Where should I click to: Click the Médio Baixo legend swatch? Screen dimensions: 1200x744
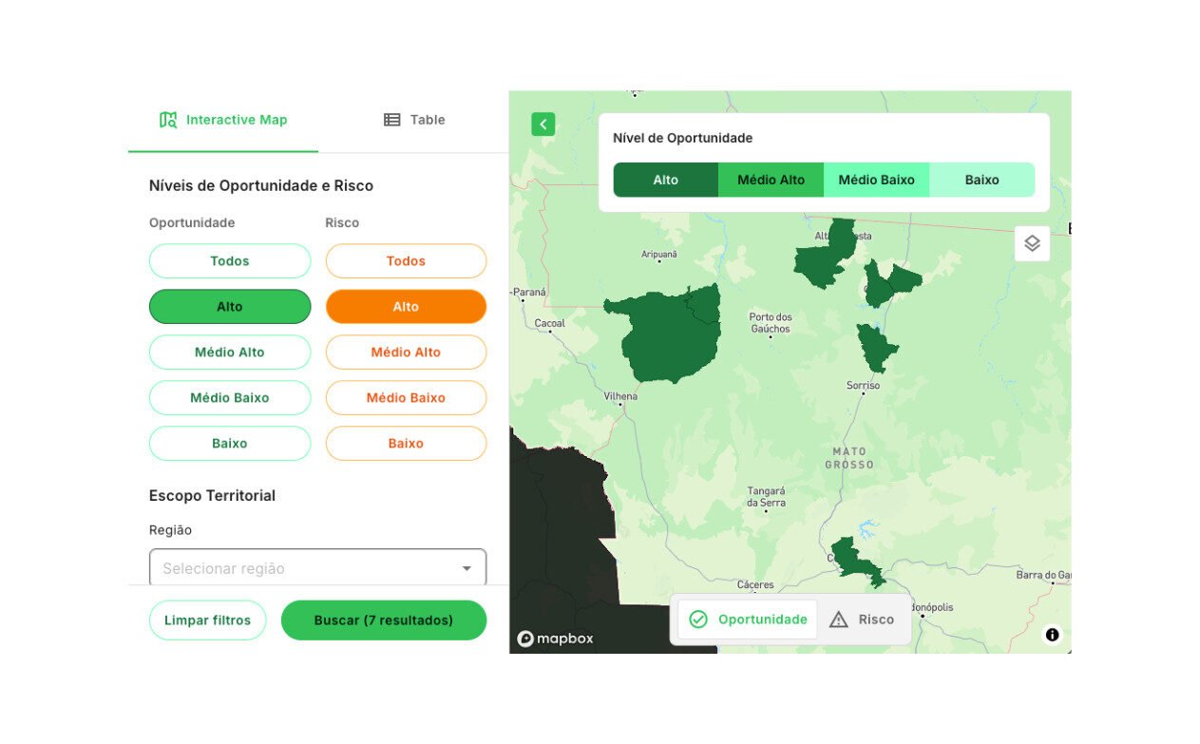[876, 180]
